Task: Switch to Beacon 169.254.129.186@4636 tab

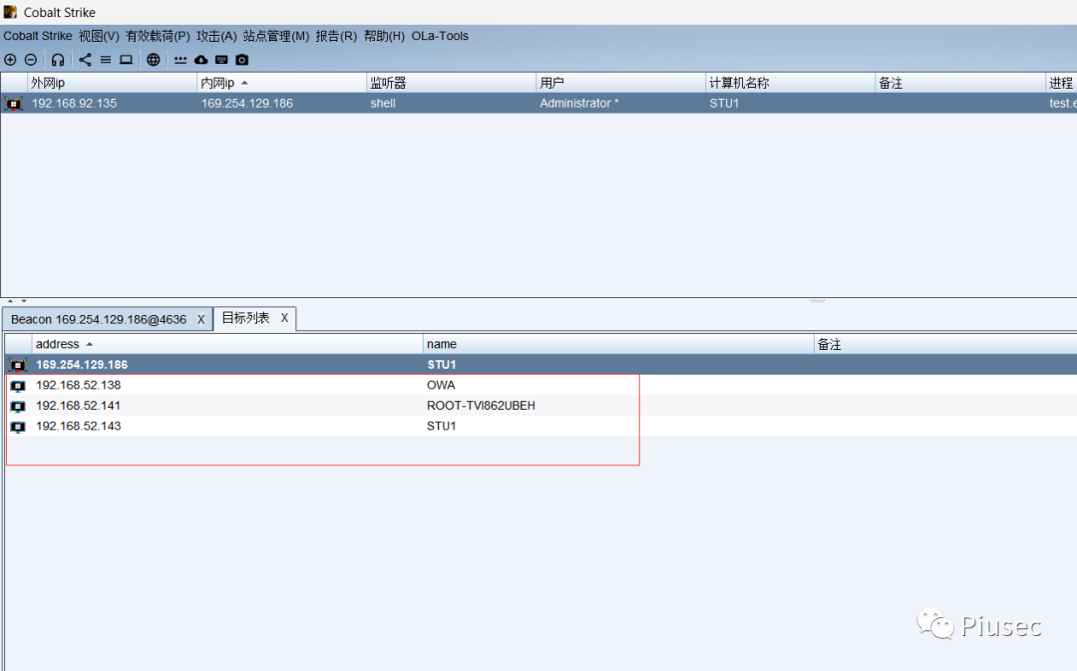Action: pos(98,319)
